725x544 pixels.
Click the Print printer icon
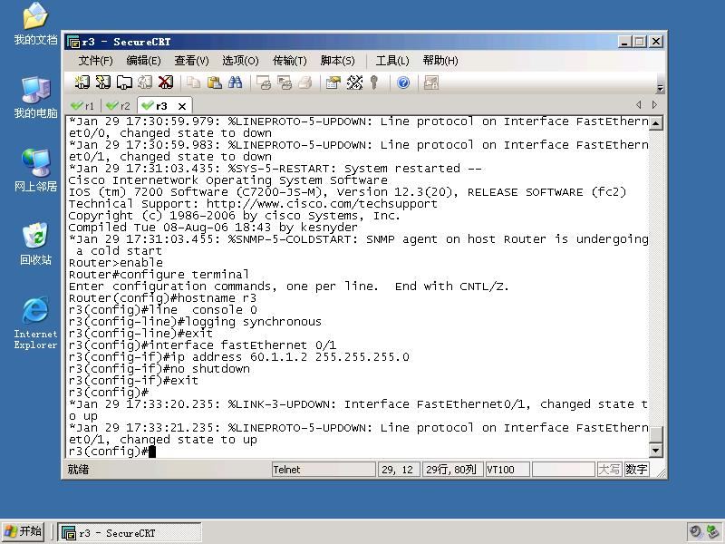[x=305, y=83]
